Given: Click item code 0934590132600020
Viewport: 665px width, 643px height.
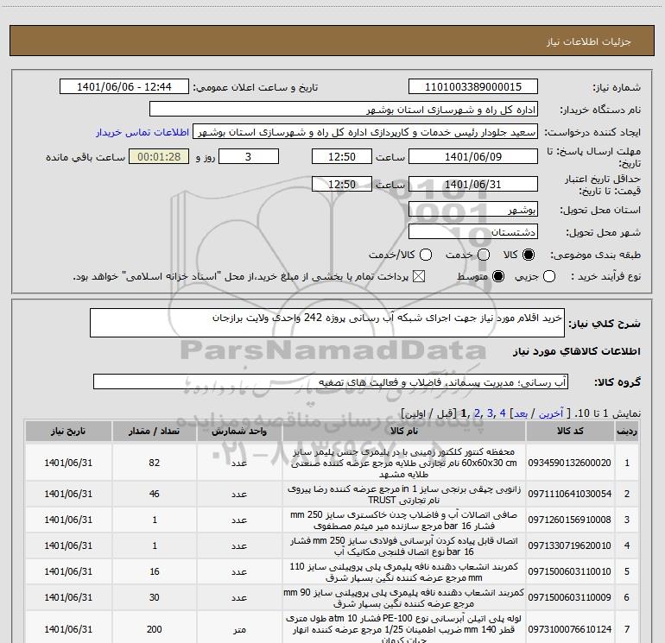Looking at the screenshot, I should pos(570,463).
